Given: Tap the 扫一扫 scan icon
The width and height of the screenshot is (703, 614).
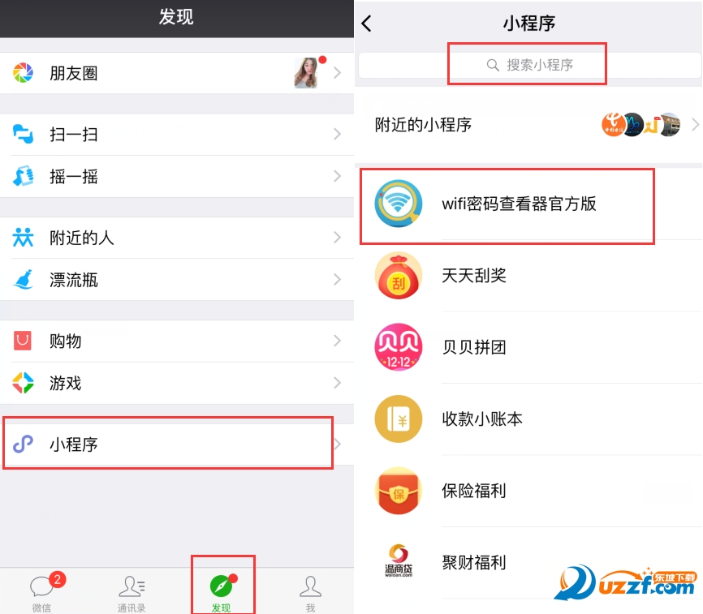Looking at the screenshot, I should 23,134.
